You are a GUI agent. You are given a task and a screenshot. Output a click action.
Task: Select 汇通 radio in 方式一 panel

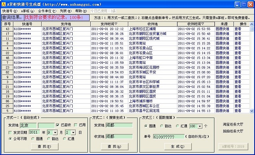tap(65, 139)
